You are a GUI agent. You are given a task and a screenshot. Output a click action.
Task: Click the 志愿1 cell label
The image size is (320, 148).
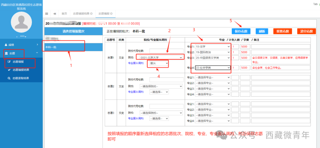111,57
